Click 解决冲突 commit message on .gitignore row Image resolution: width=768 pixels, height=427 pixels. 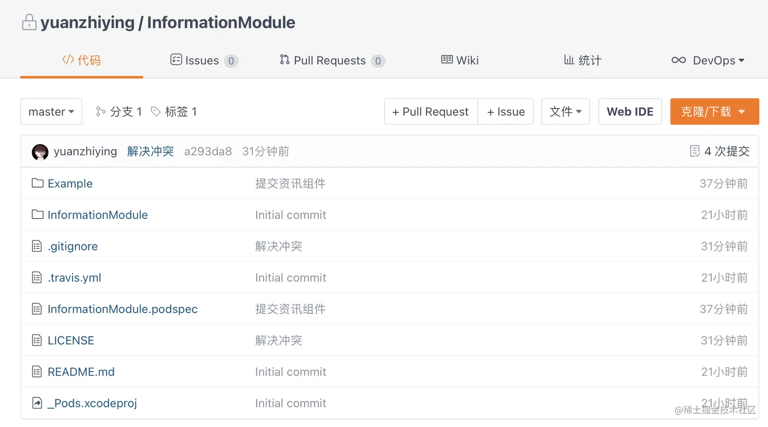click(x=278, y=246)
